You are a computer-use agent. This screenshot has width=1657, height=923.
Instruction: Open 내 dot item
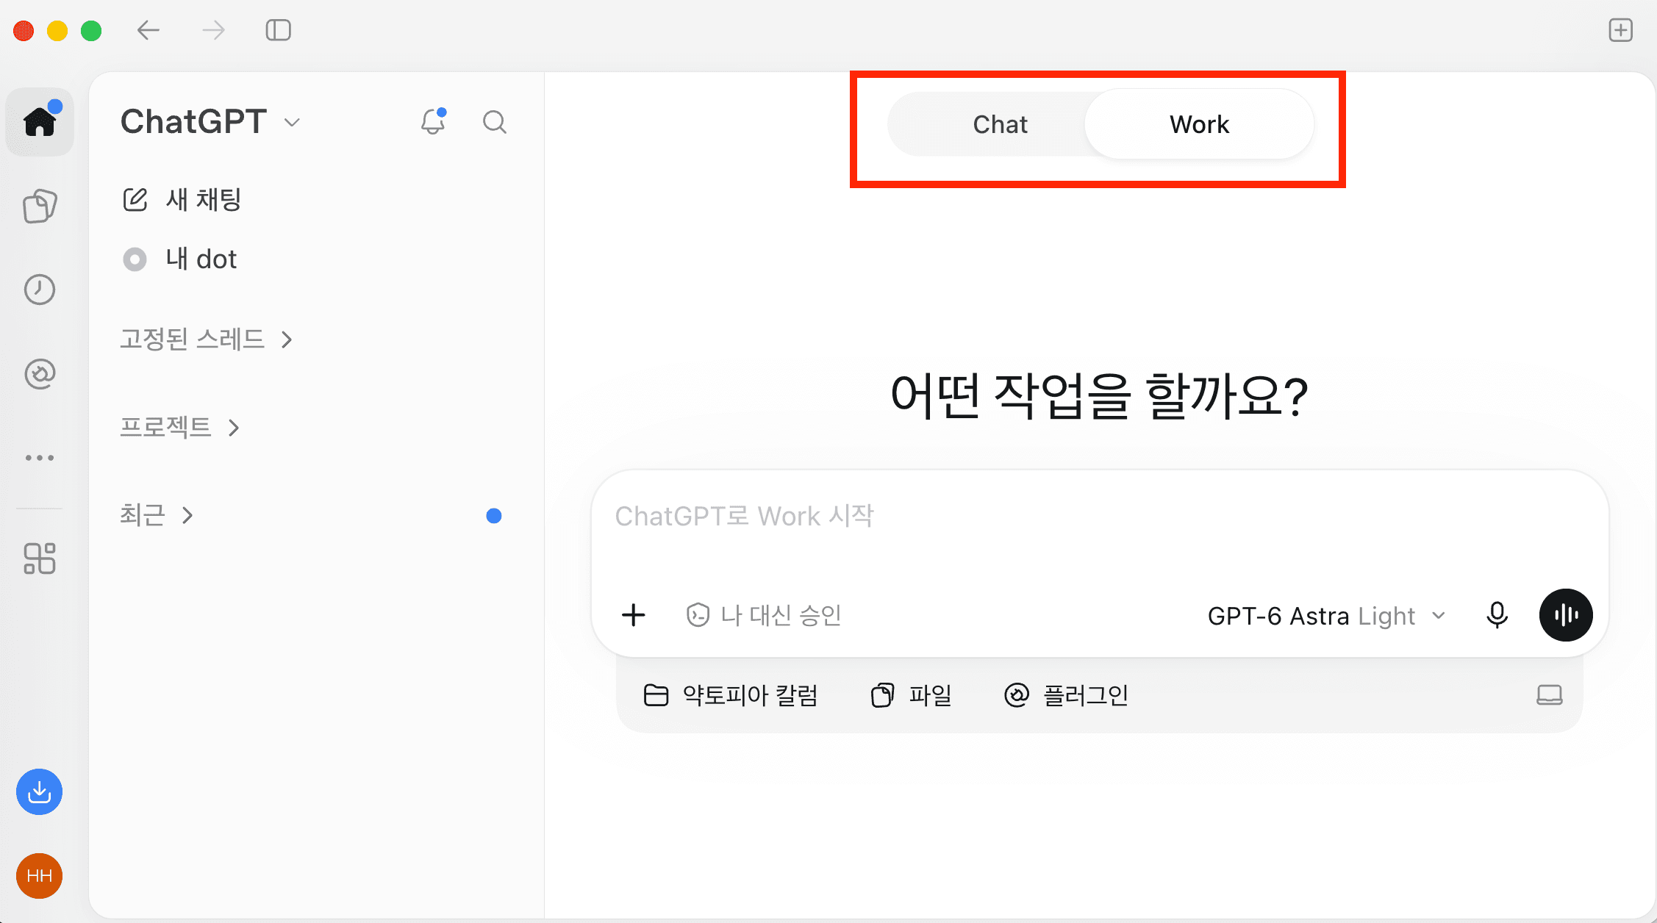point(180,259)
